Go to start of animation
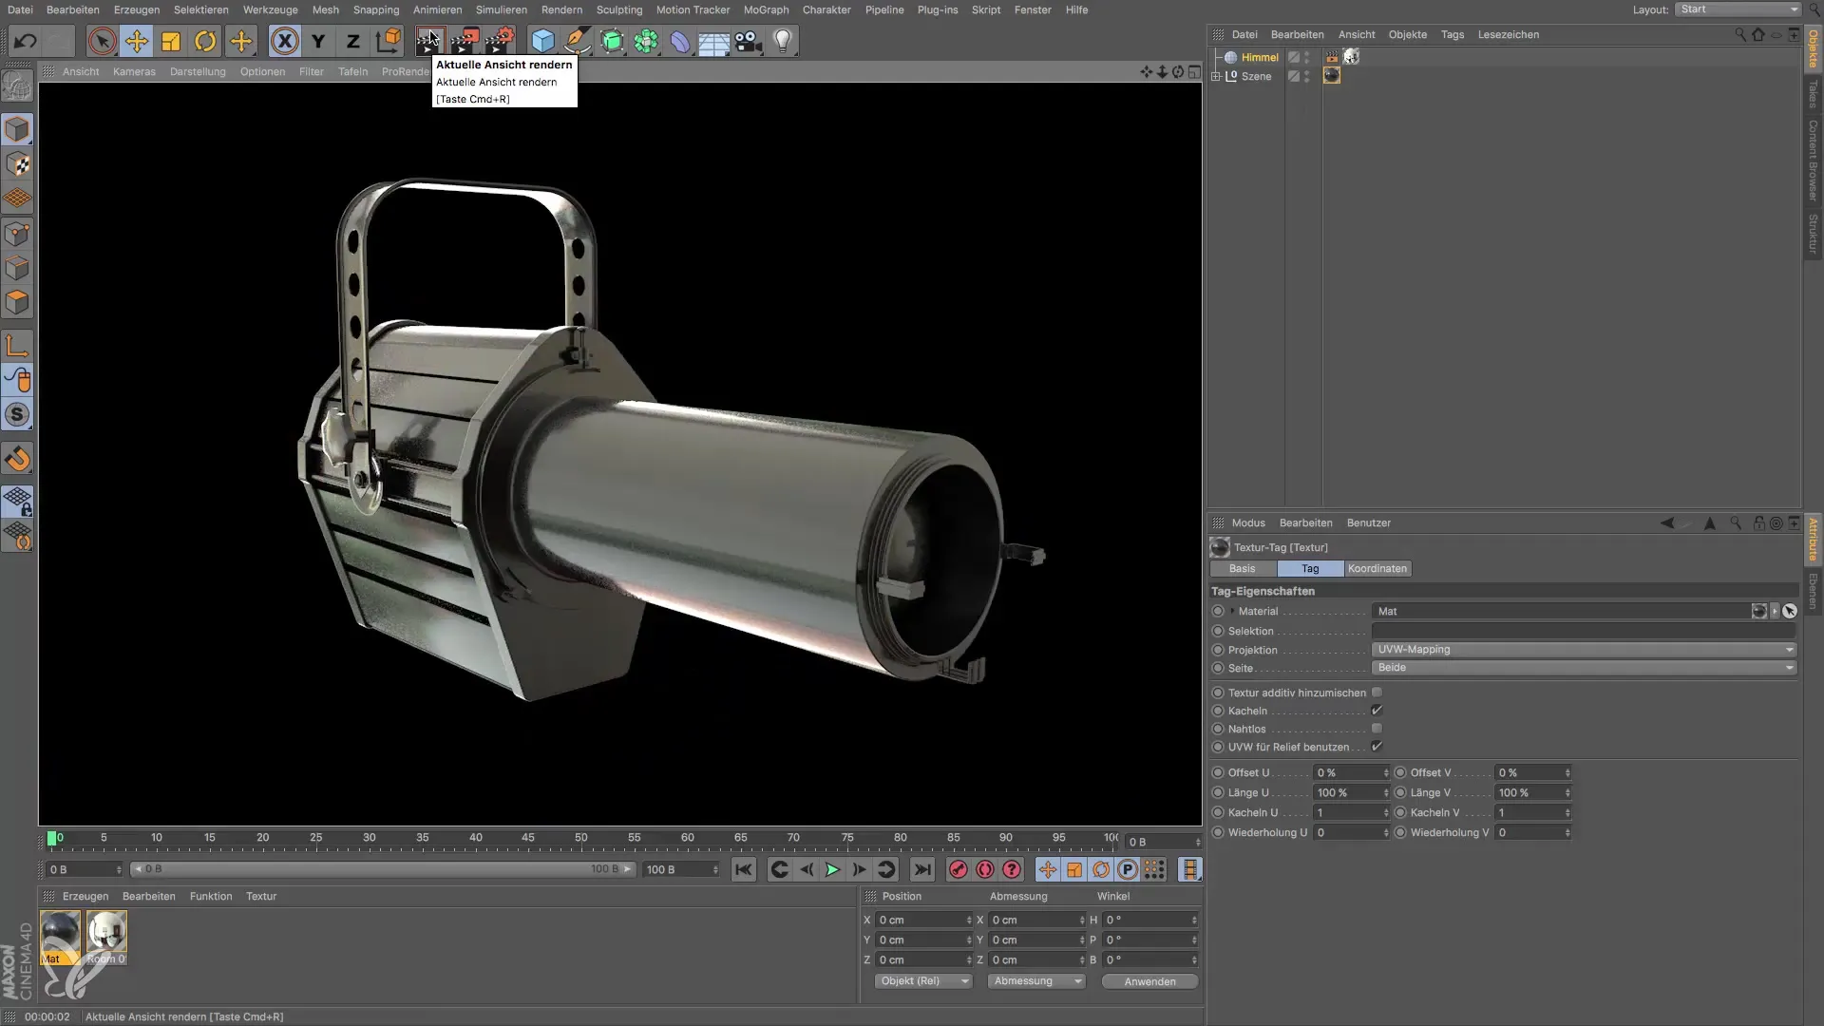1824x1026 pixels. (x=744, y=869)
